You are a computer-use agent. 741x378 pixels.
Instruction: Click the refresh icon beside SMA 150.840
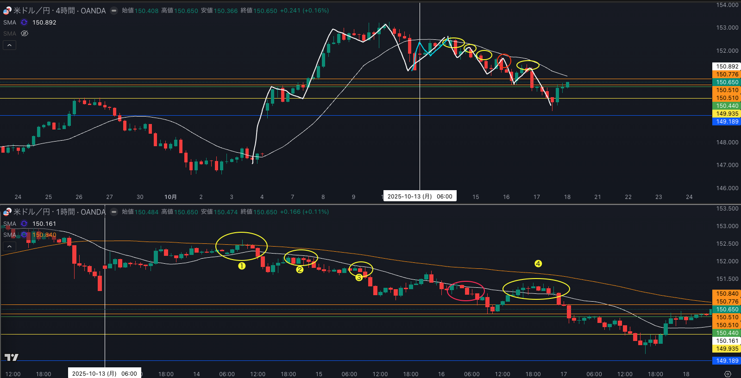tap(24, 235)
